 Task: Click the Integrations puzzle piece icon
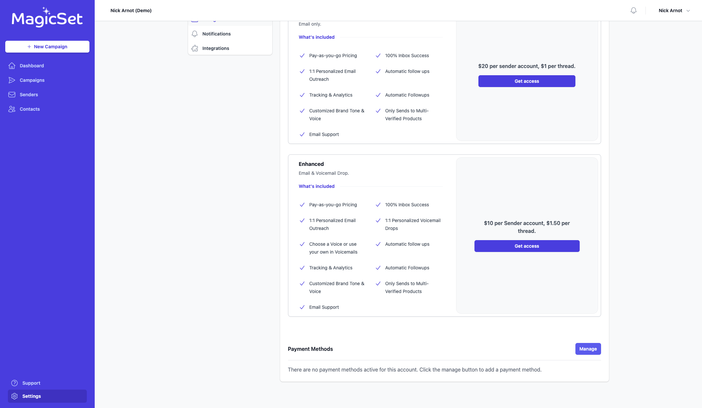(x=195, y=48)
